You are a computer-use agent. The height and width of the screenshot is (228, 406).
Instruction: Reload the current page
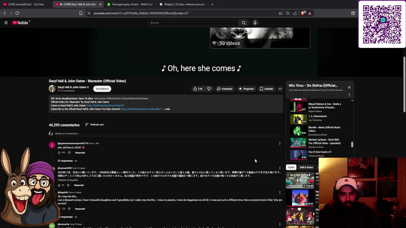coord(17,13)
